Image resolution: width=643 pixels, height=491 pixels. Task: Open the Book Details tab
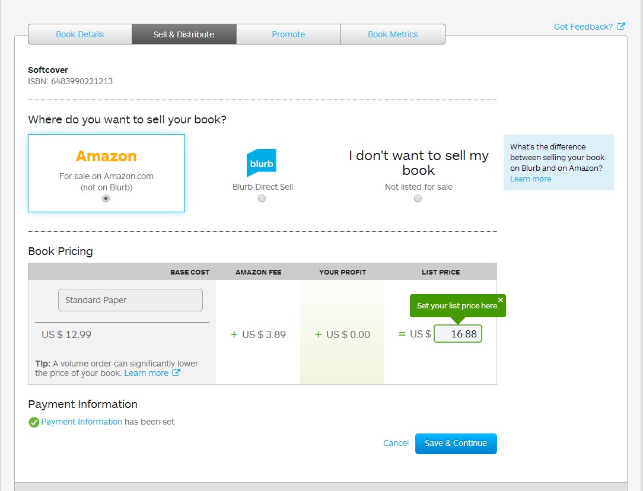coord(80,34)
